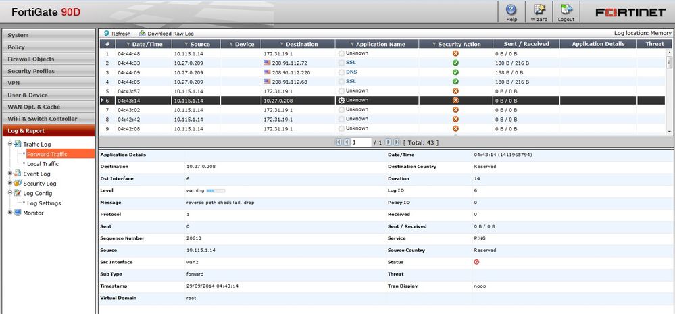Click the green accept icon for 208.91.112.72

pyautogui.click(x=455, y=63)
